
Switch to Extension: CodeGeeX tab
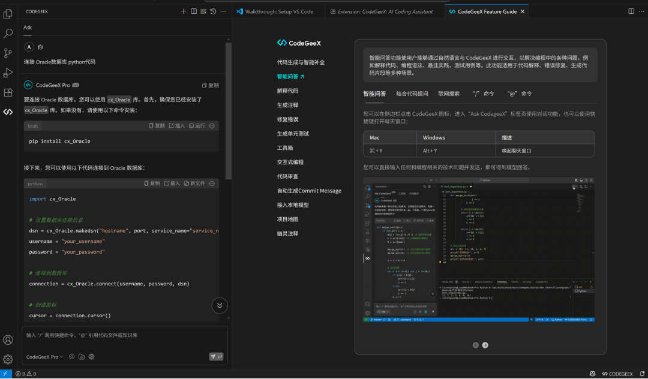(x=385, y=11)
